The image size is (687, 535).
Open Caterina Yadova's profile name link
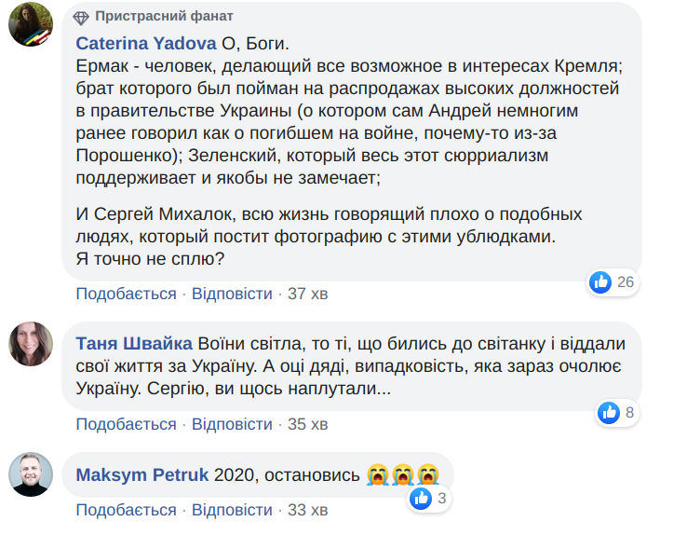tap(145, 44)
